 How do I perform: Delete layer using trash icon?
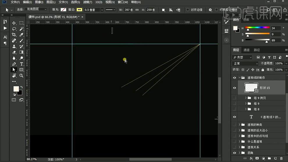tap(281, 158)
